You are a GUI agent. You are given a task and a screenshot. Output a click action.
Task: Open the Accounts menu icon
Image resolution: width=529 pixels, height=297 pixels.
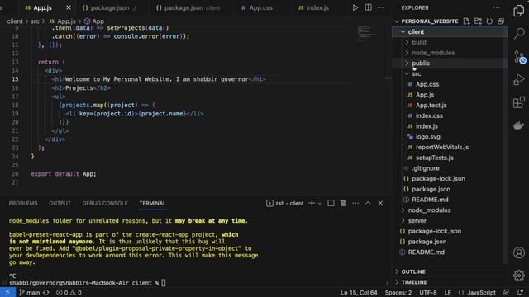[x=519, y=252]
